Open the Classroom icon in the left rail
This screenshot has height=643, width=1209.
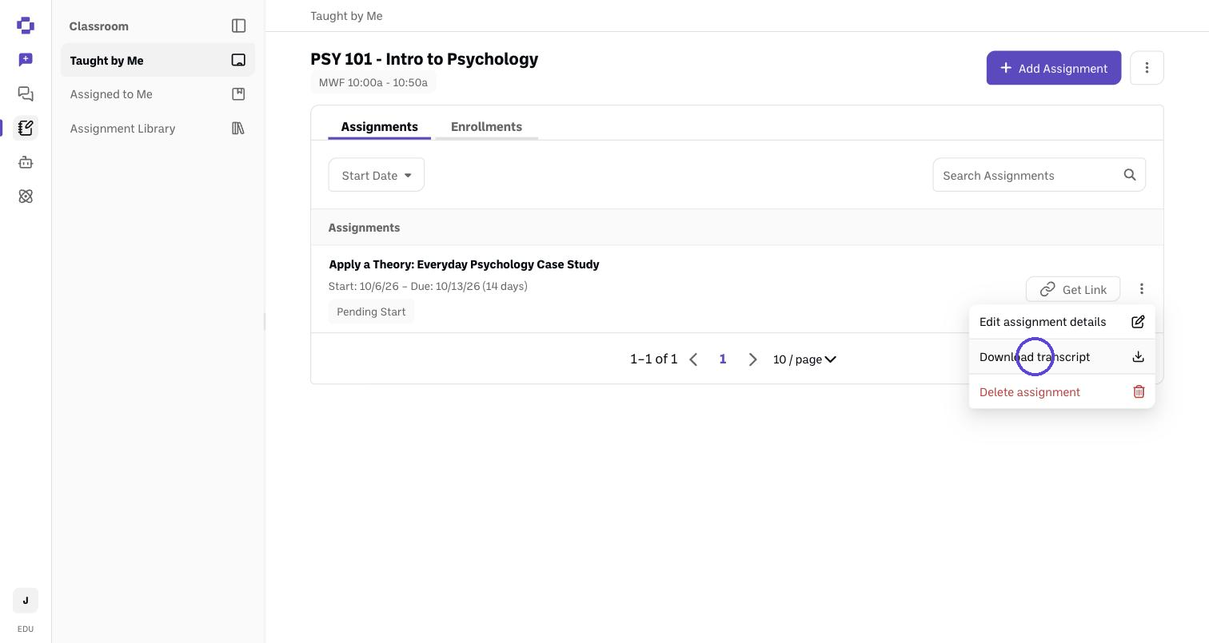26,128
